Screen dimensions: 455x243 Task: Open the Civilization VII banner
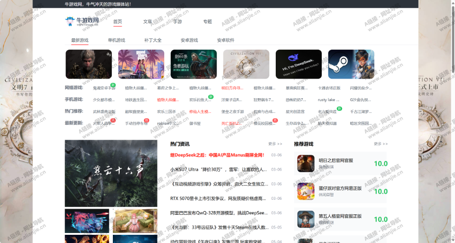[x=246, y=64]
